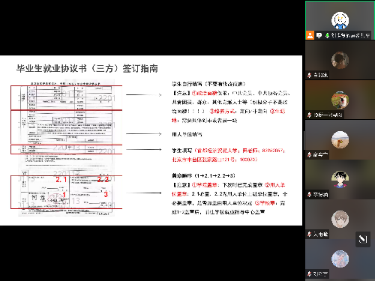Click the 用人单位填写 text on slide
The height and width of the screenshot is (281, 375).
point(187,134)
